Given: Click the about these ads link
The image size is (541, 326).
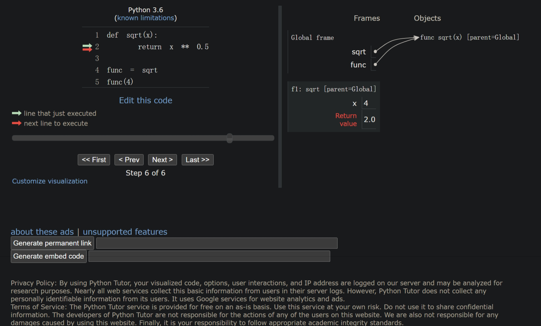Looking at the screenshot, I should pos(42,232).
